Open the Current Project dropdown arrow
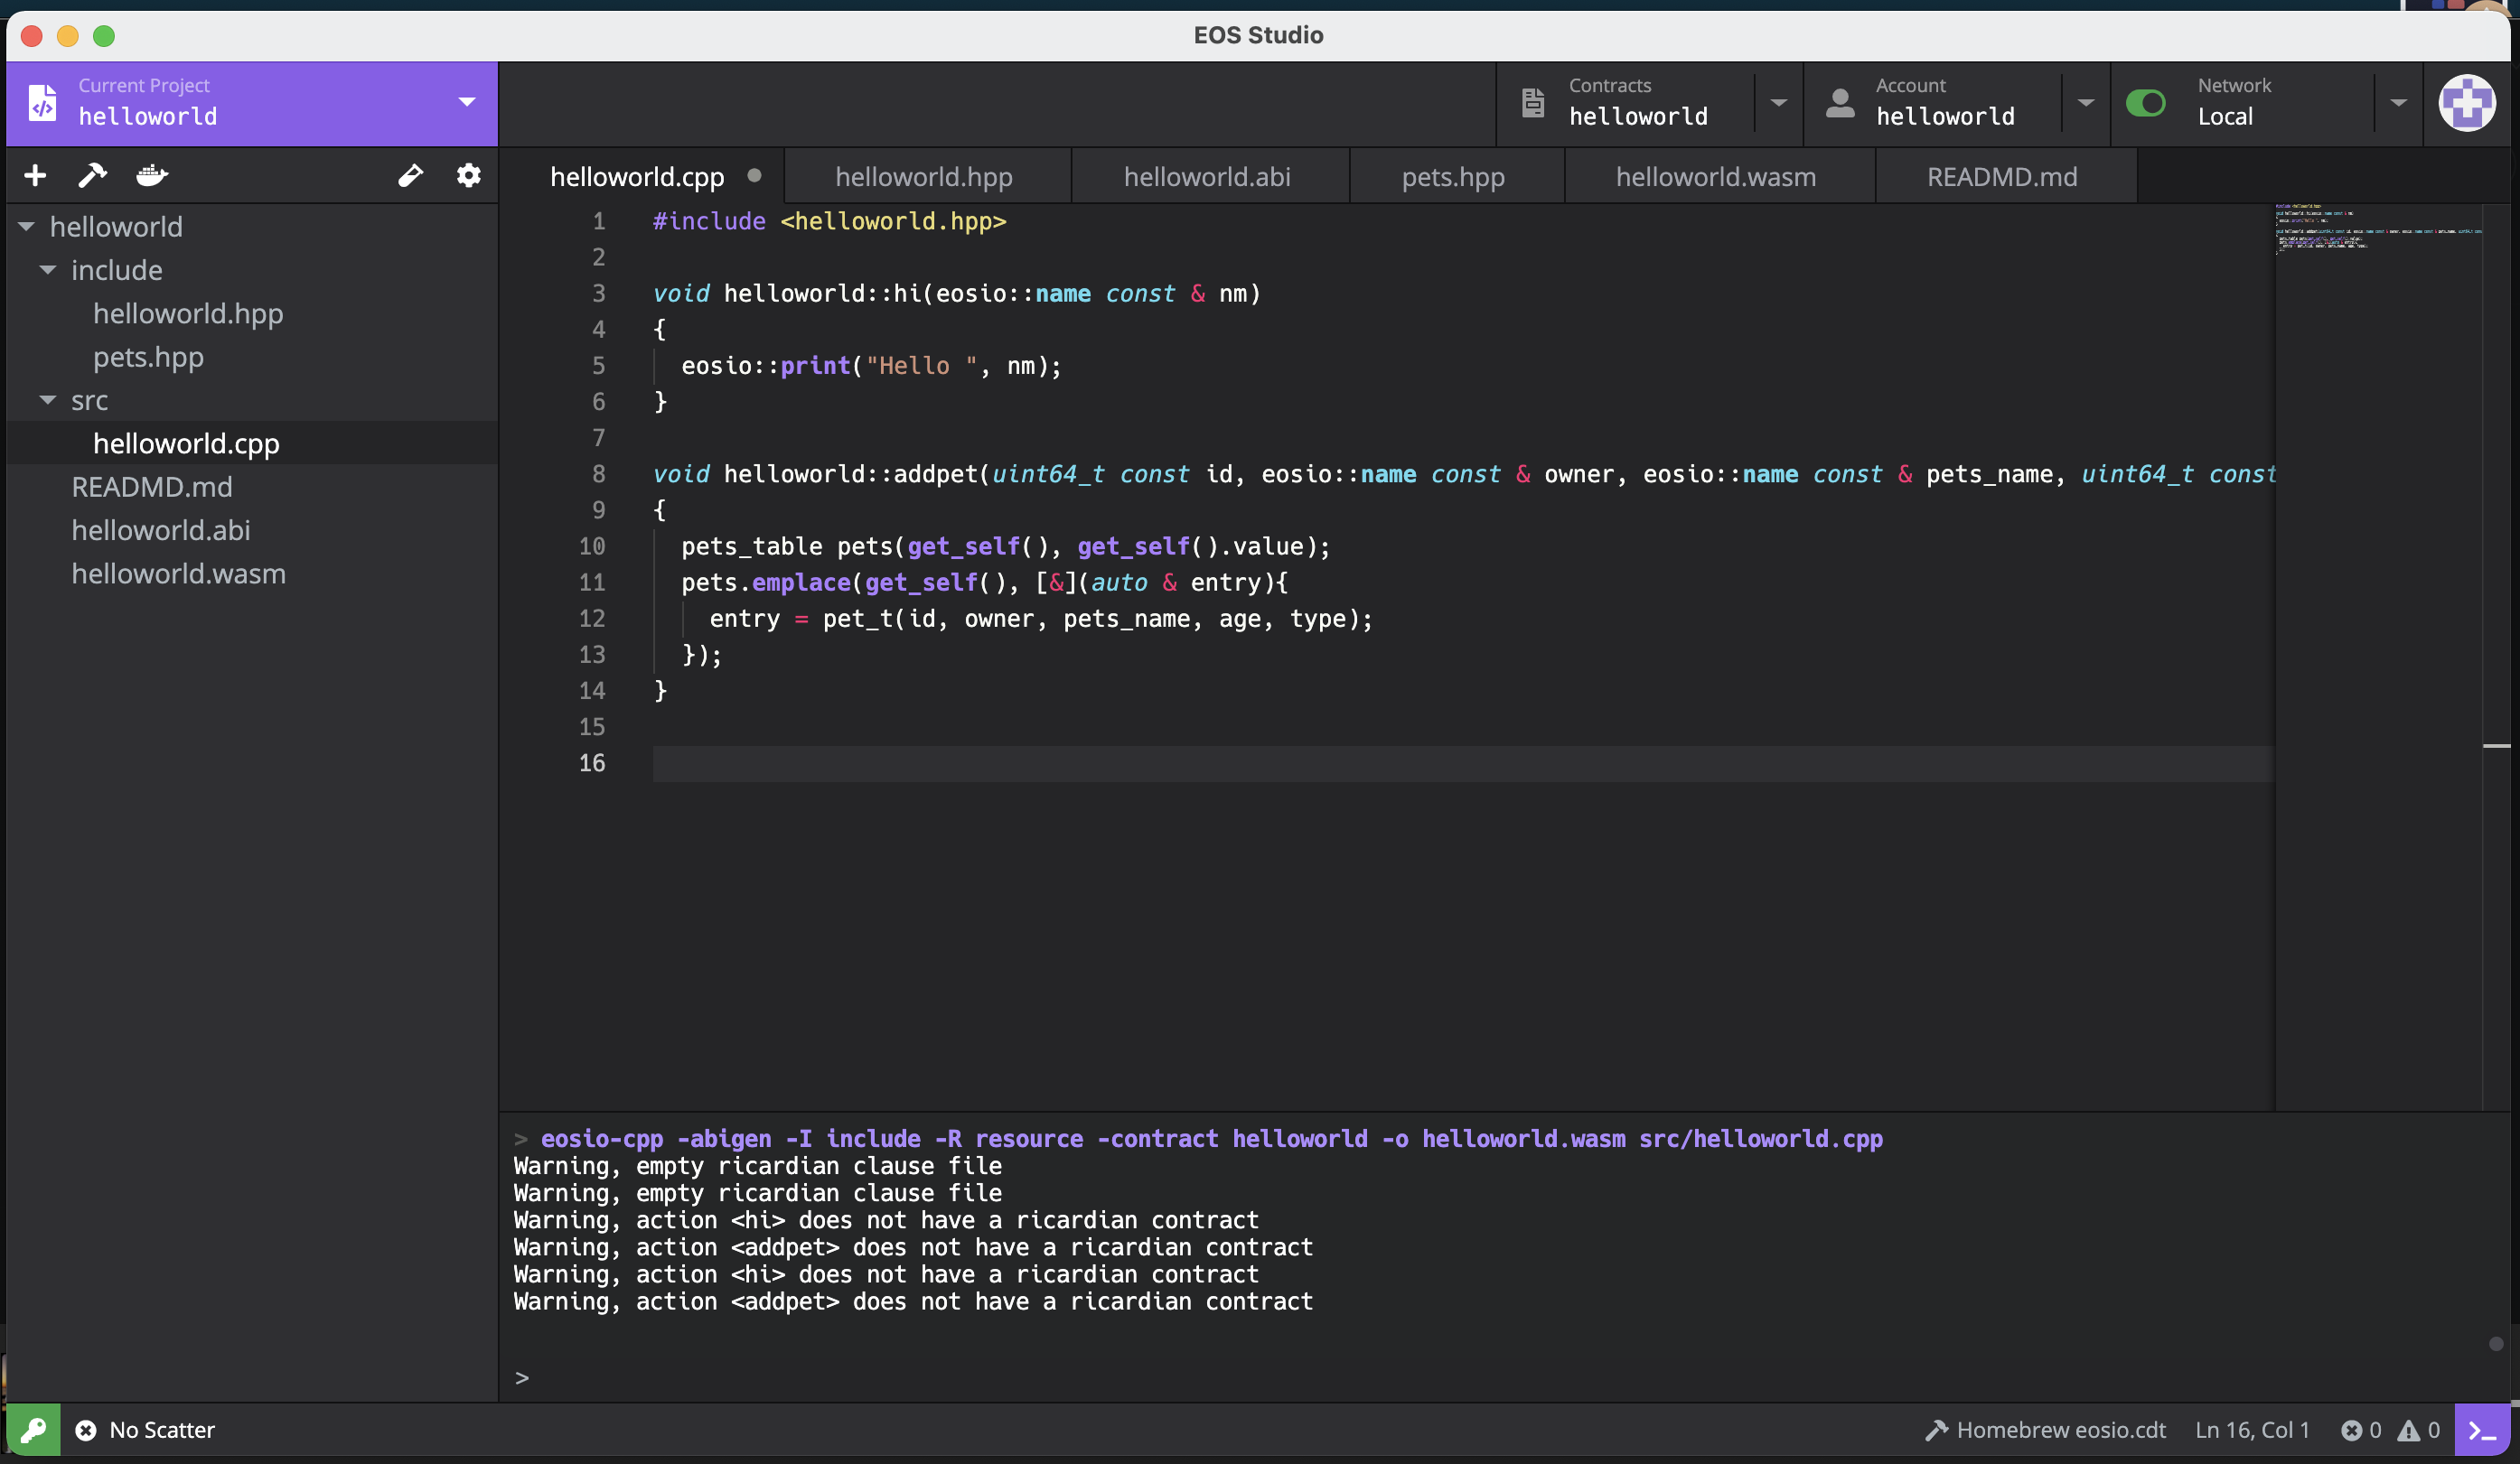2520x1464 pixels. (x=467, y=102)
